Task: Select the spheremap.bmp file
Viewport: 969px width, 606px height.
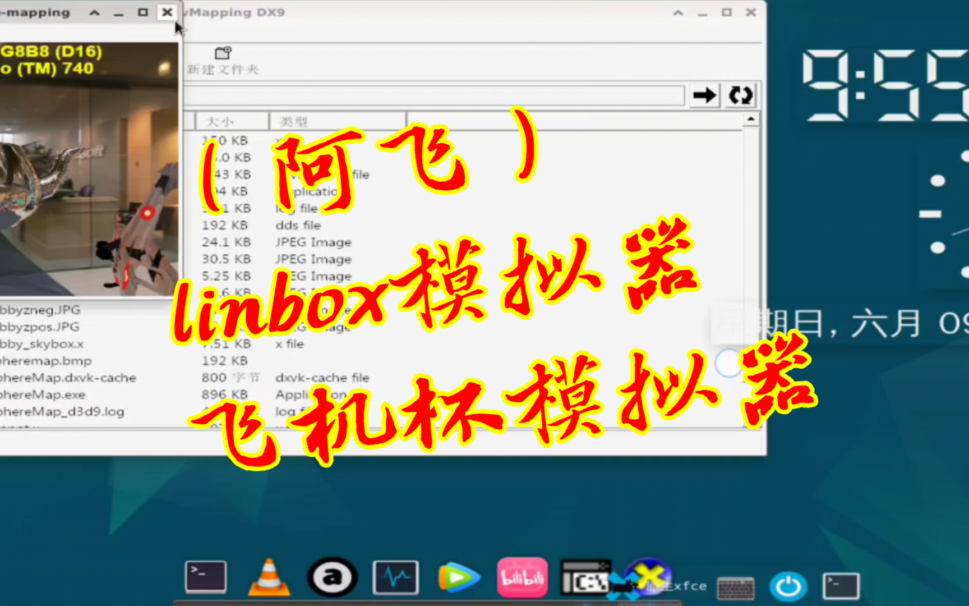Action: (x=45, y=361)
